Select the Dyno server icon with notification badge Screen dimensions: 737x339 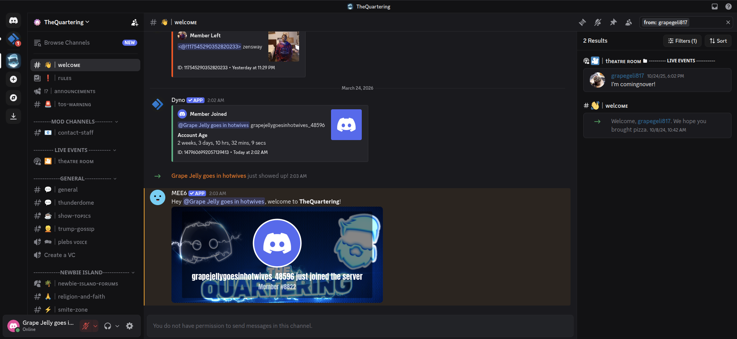[x=13, y=39]
